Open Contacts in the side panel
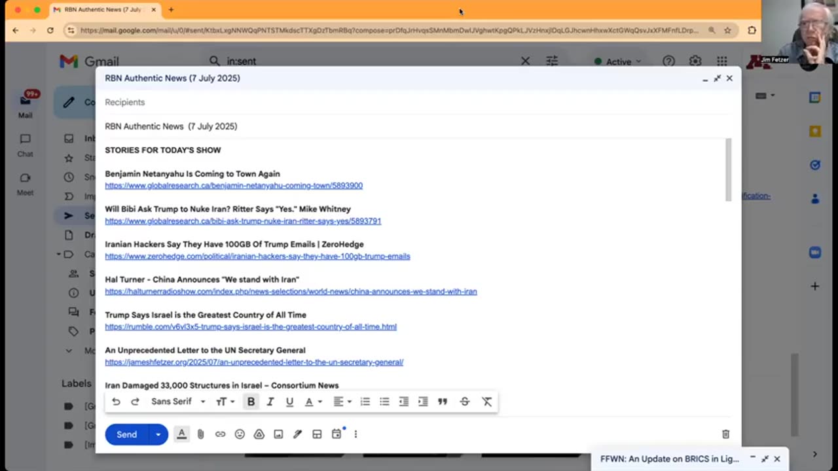 coord(815,198)
